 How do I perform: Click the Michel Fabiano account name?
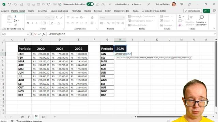pos(163,4)
